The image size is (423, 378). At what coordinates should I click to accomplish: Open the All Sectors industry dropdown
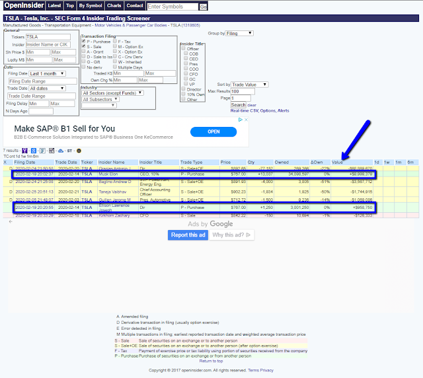112,93
